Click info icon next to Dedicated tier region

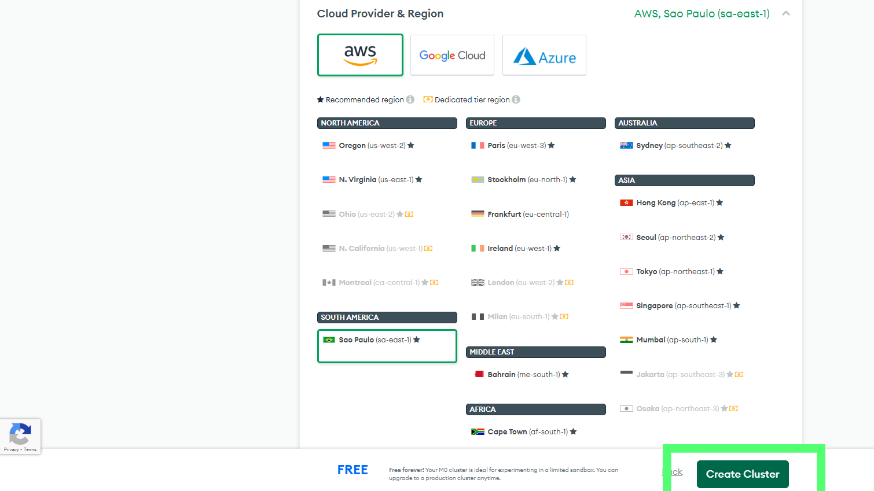pos(516,99)
